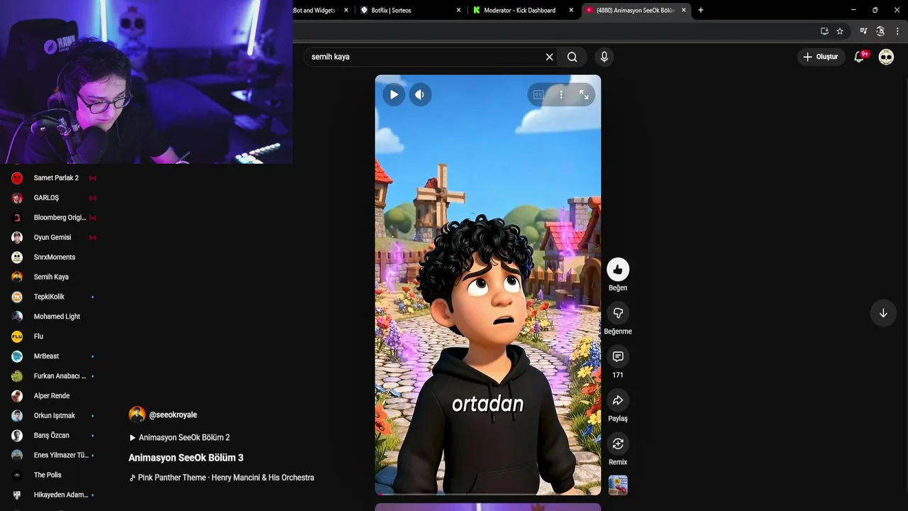Open the Chrome profile avatar
The image size is (908, 511).
point(880,31)
